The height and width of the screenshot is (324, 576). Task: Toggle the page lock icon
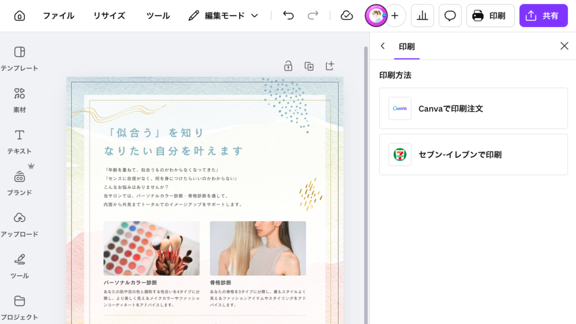point(288,66)
